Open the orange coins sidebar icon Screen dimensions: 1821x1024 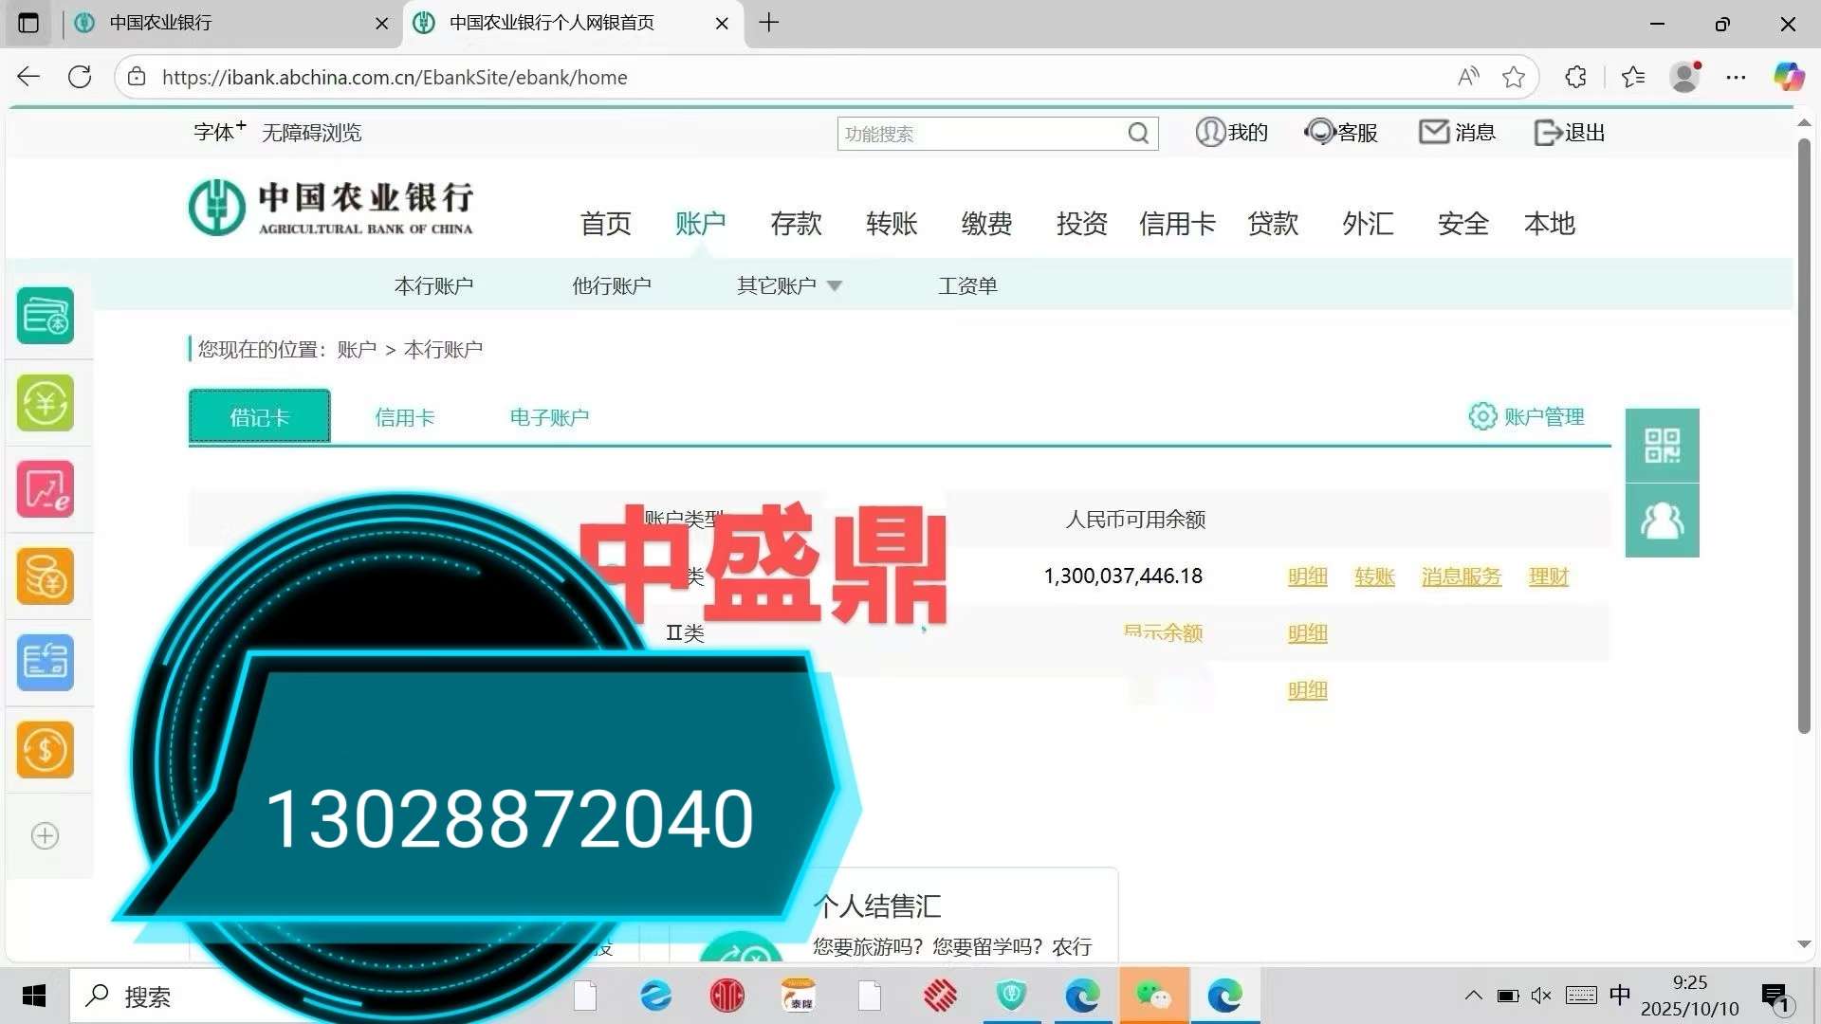(46, 576)
